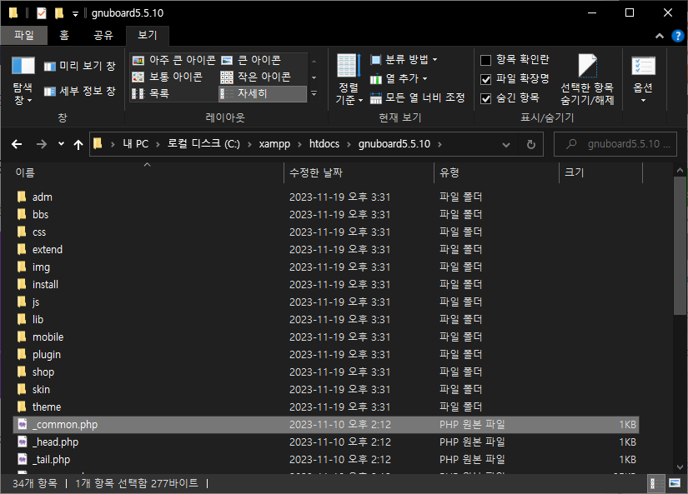Image resolution: width=688 pixels, height=494 pixels.
Task: Open the 파일 (File) tab
Action: click(x=23, y=35)
